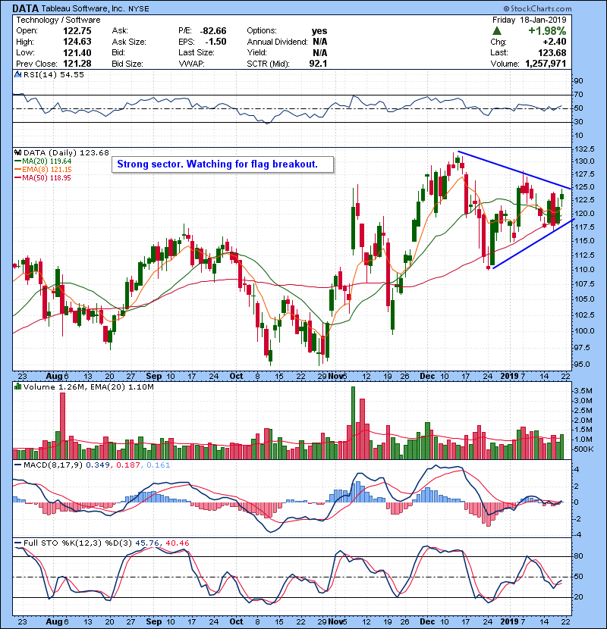Click the stochastic %D value 40.46

tap(177, 543)
